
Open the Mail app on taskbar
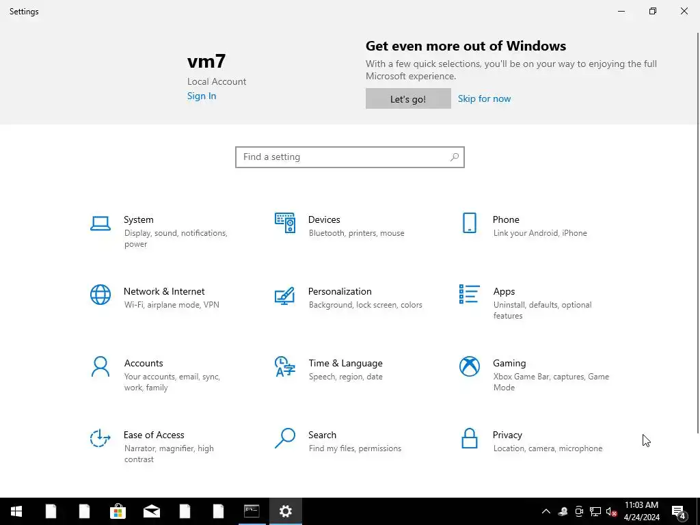(x=152, y=511)
